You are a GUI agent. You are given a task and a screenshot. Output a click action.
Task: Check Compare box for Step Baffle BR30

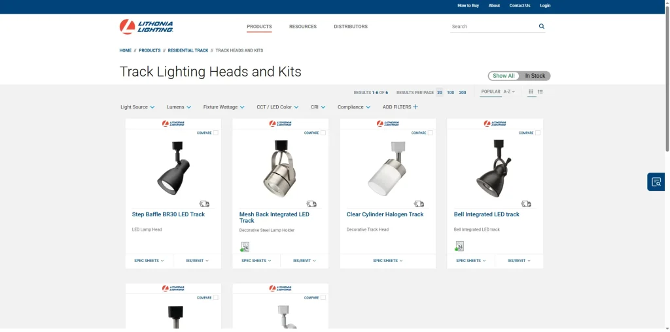pos(216,133)
